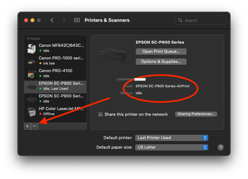The image size is (248, 179).
Task: Click the forward chevron in title bar
Action: [64, 20]
